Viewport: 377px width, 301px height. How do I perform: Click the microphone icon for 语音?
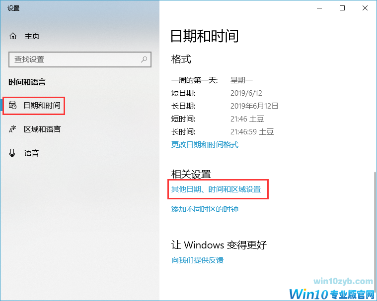(x=12, y=153)
